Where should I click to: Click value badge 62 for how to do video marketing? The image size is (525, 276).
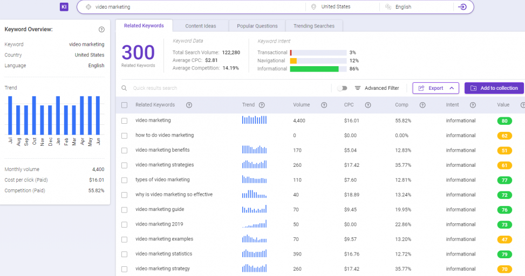(504, 136)
